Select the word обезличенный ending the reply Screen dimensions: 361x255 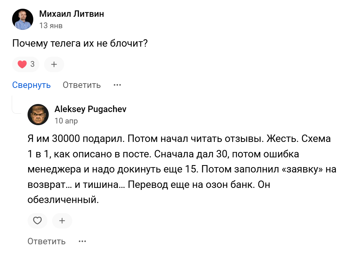click(63, 200)
